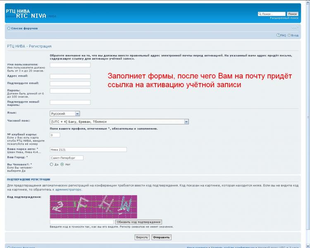
Task: Click the 'Вы Человек?:' label
Action: click(19, 165)
